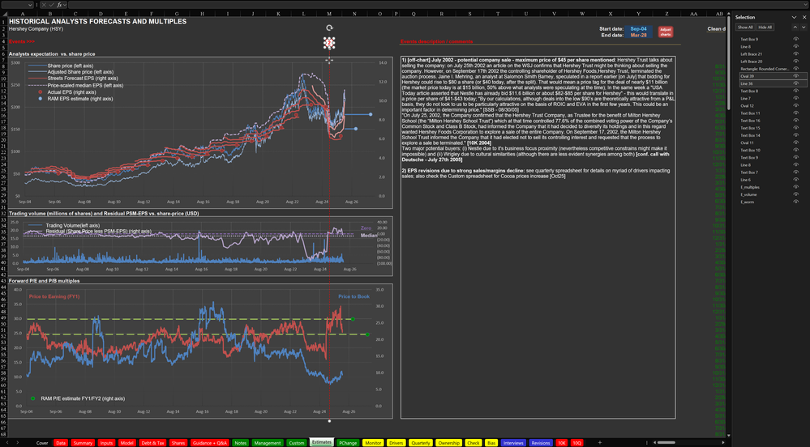Toggle visibility of Text Box 16
The height and width of the screenshot is (447, 810).
795,121
